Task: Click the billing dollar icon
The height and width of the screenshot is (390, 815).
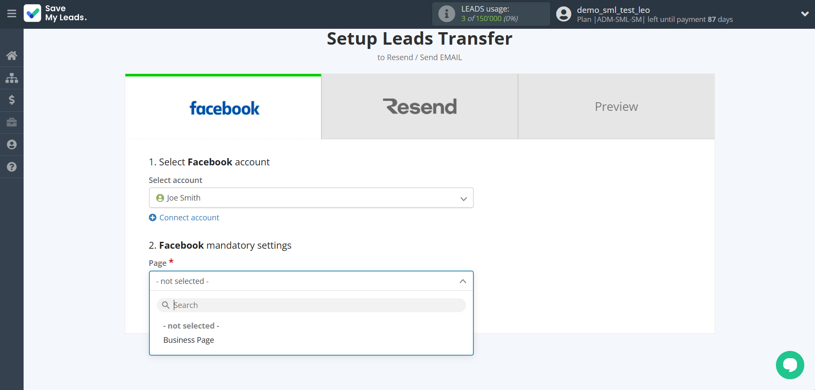Action: 12,100
